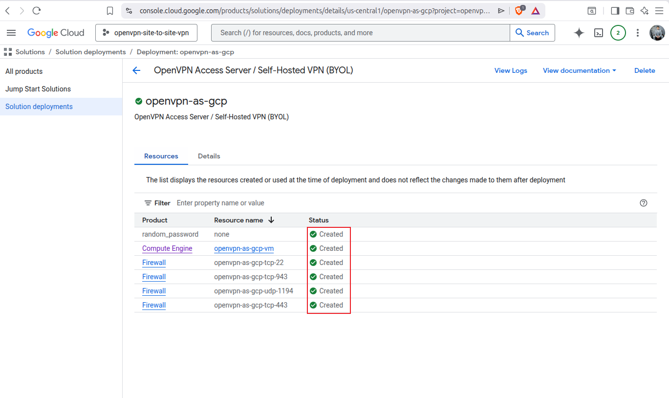
Task: Open the user account avatar
Action: 657,33
